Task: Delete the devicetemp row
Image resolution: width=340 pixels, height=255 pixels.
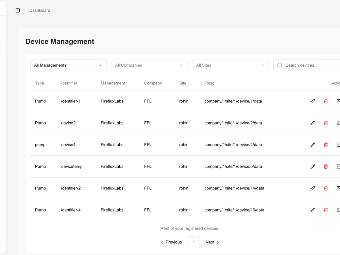Action: pyautogui.click(x=326, y=167)
